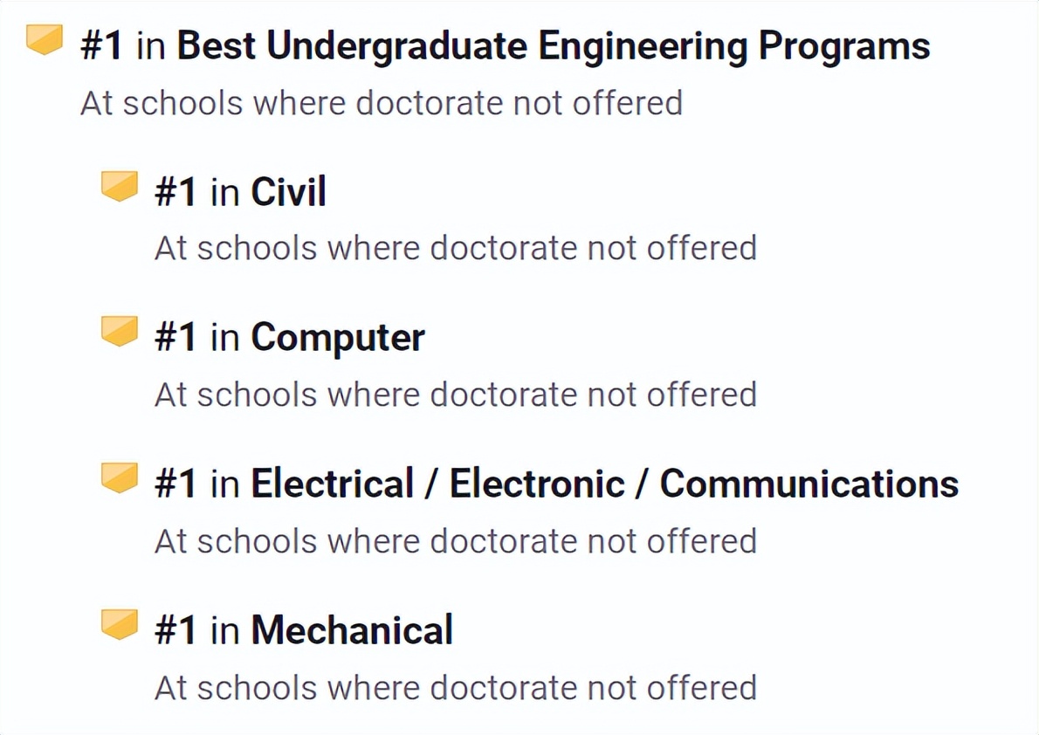Screen dimensions: 1039x735
Task: Click the yellow badge icon beside Computer
Action: [x=119, y=333]
